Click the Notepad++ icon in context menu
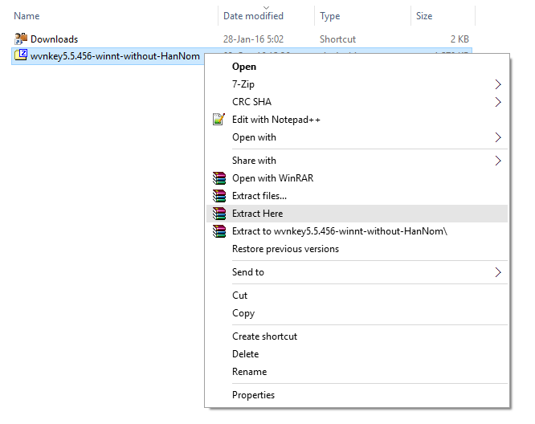Image resolution: width=535 pixels, height=424 pixels. tap(218, 120)
